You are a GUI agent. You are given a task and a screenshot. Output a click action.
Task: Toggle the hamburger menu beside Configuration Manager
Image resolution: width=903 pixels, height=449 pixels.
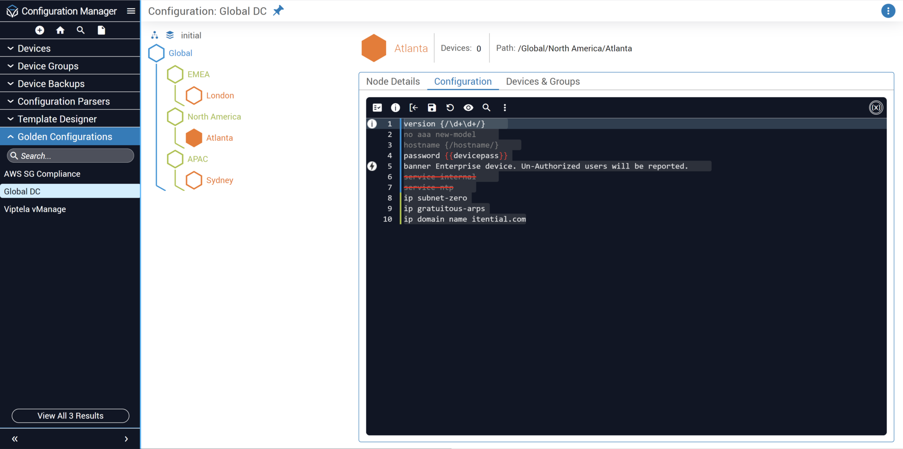131,11
